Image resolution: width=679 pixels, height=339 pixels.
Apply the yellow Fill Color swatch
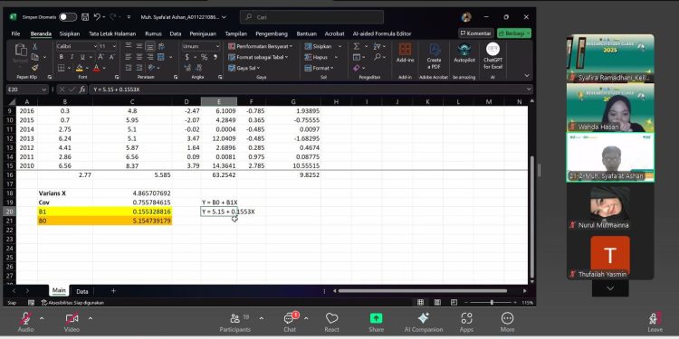pos(80,68)
